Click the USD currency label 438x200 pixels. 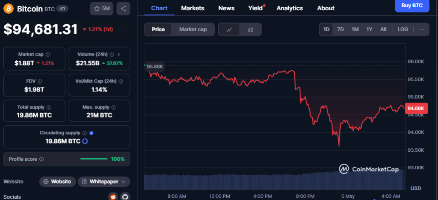(416, 188)
